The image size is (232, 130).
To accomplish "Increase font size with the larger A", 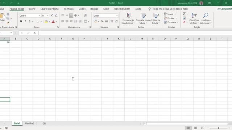I will point(51,16).
